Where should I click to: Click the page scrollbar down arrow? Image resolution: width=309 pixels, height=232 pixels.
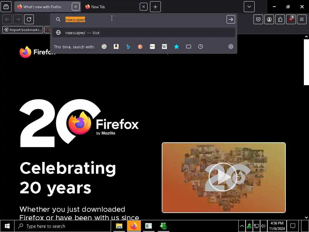306,217
